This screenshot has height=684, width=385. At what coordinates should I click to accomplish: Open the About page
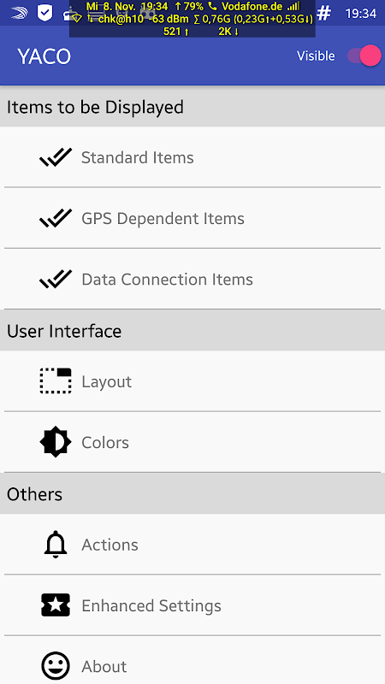(x=192, y=660)
